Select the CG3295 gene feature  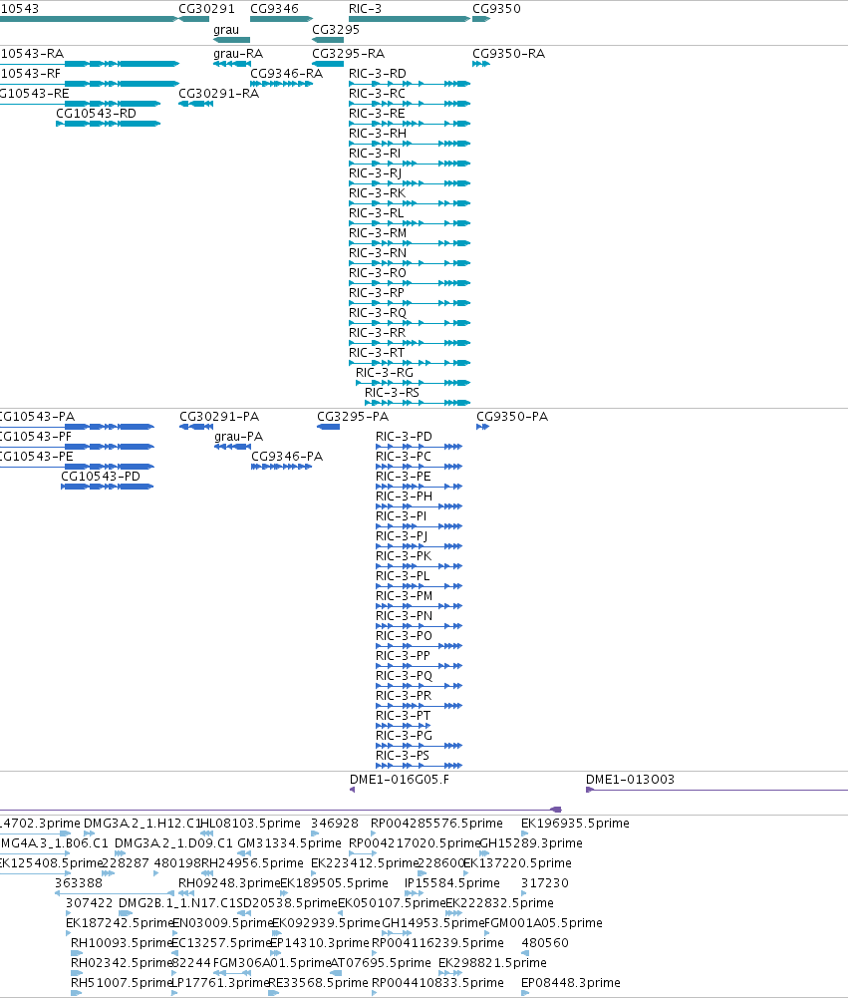coord(328,40)
